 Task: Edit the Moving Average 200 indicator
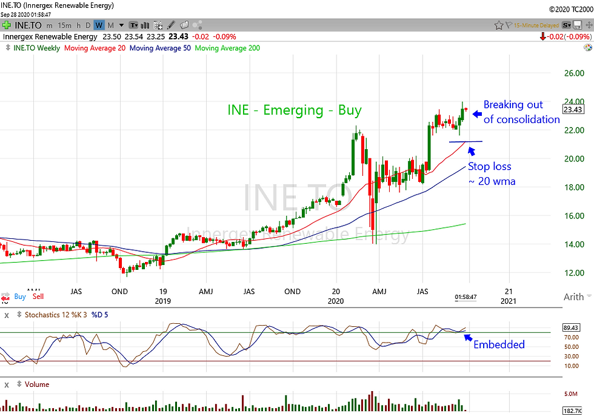click(227, 48)
